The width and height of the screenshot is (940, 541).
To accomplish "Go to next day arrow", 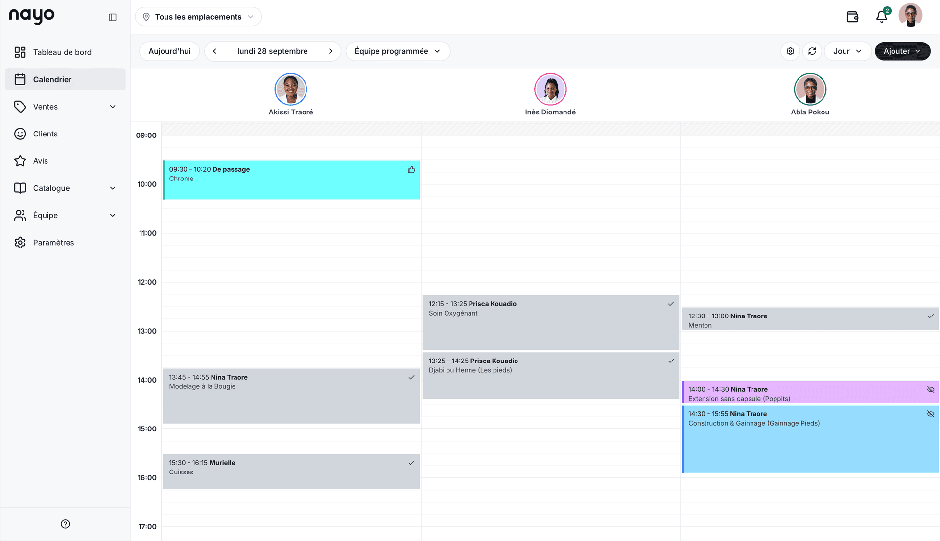I will pyautogui.click(x=331, y=51).
